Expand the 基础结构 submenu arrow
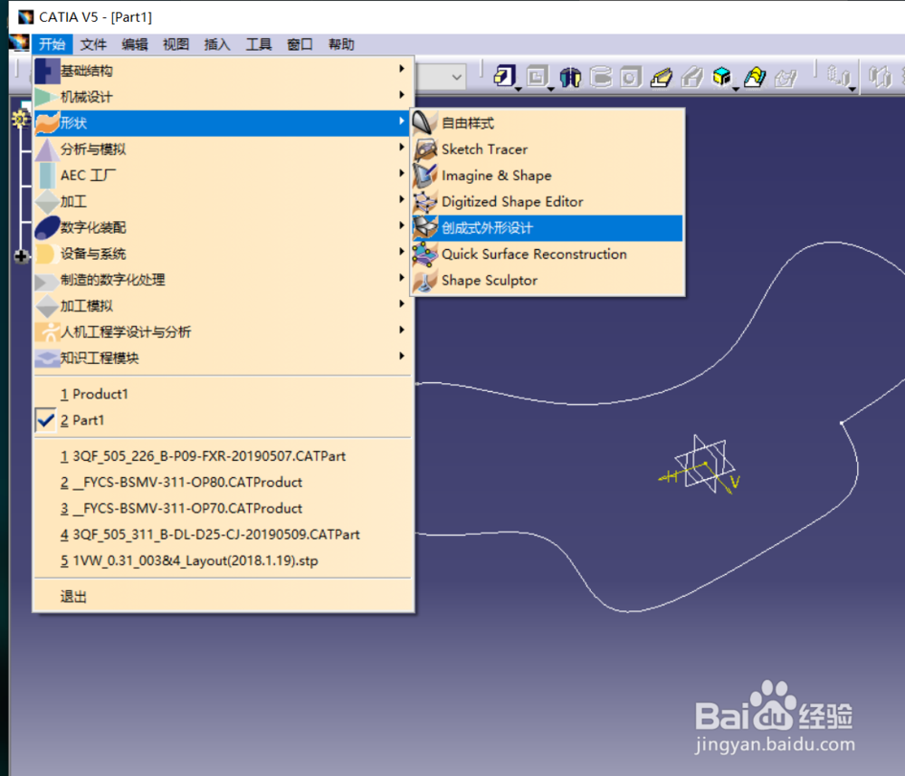The width and height of the screenshot is (905, 776). (x=402, y=69)
